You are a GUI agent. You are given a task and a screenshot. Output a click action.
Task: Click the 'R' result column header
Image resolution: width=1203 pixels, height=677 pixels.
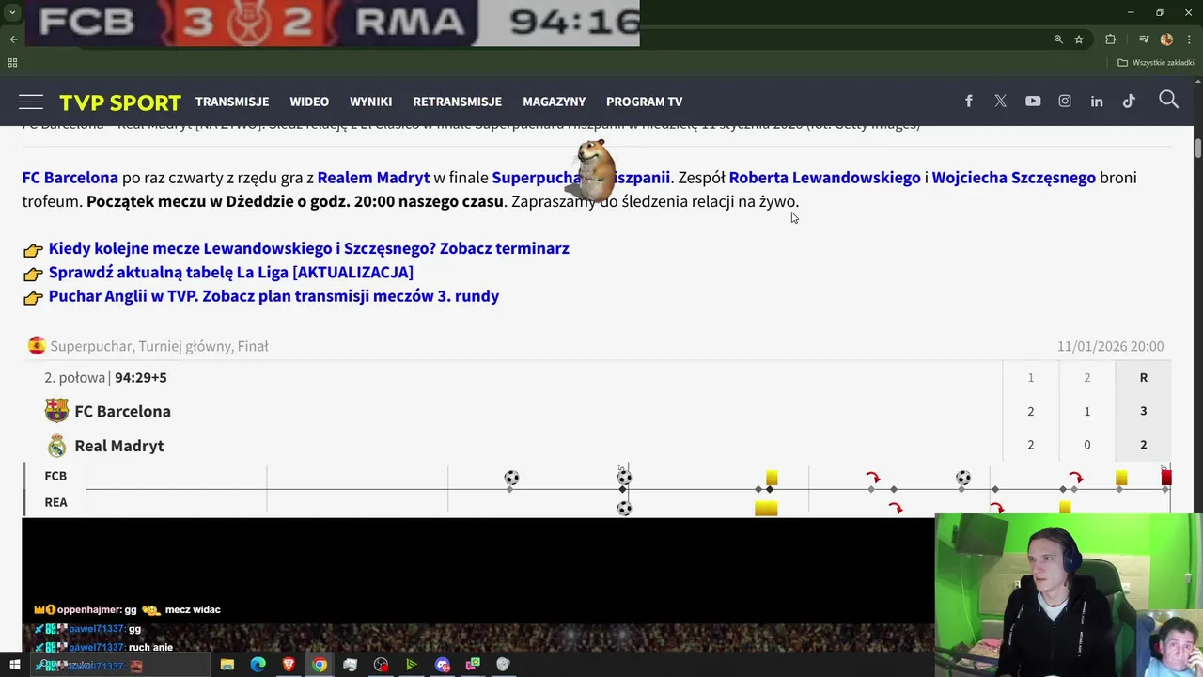click(x=1144, y=377)
